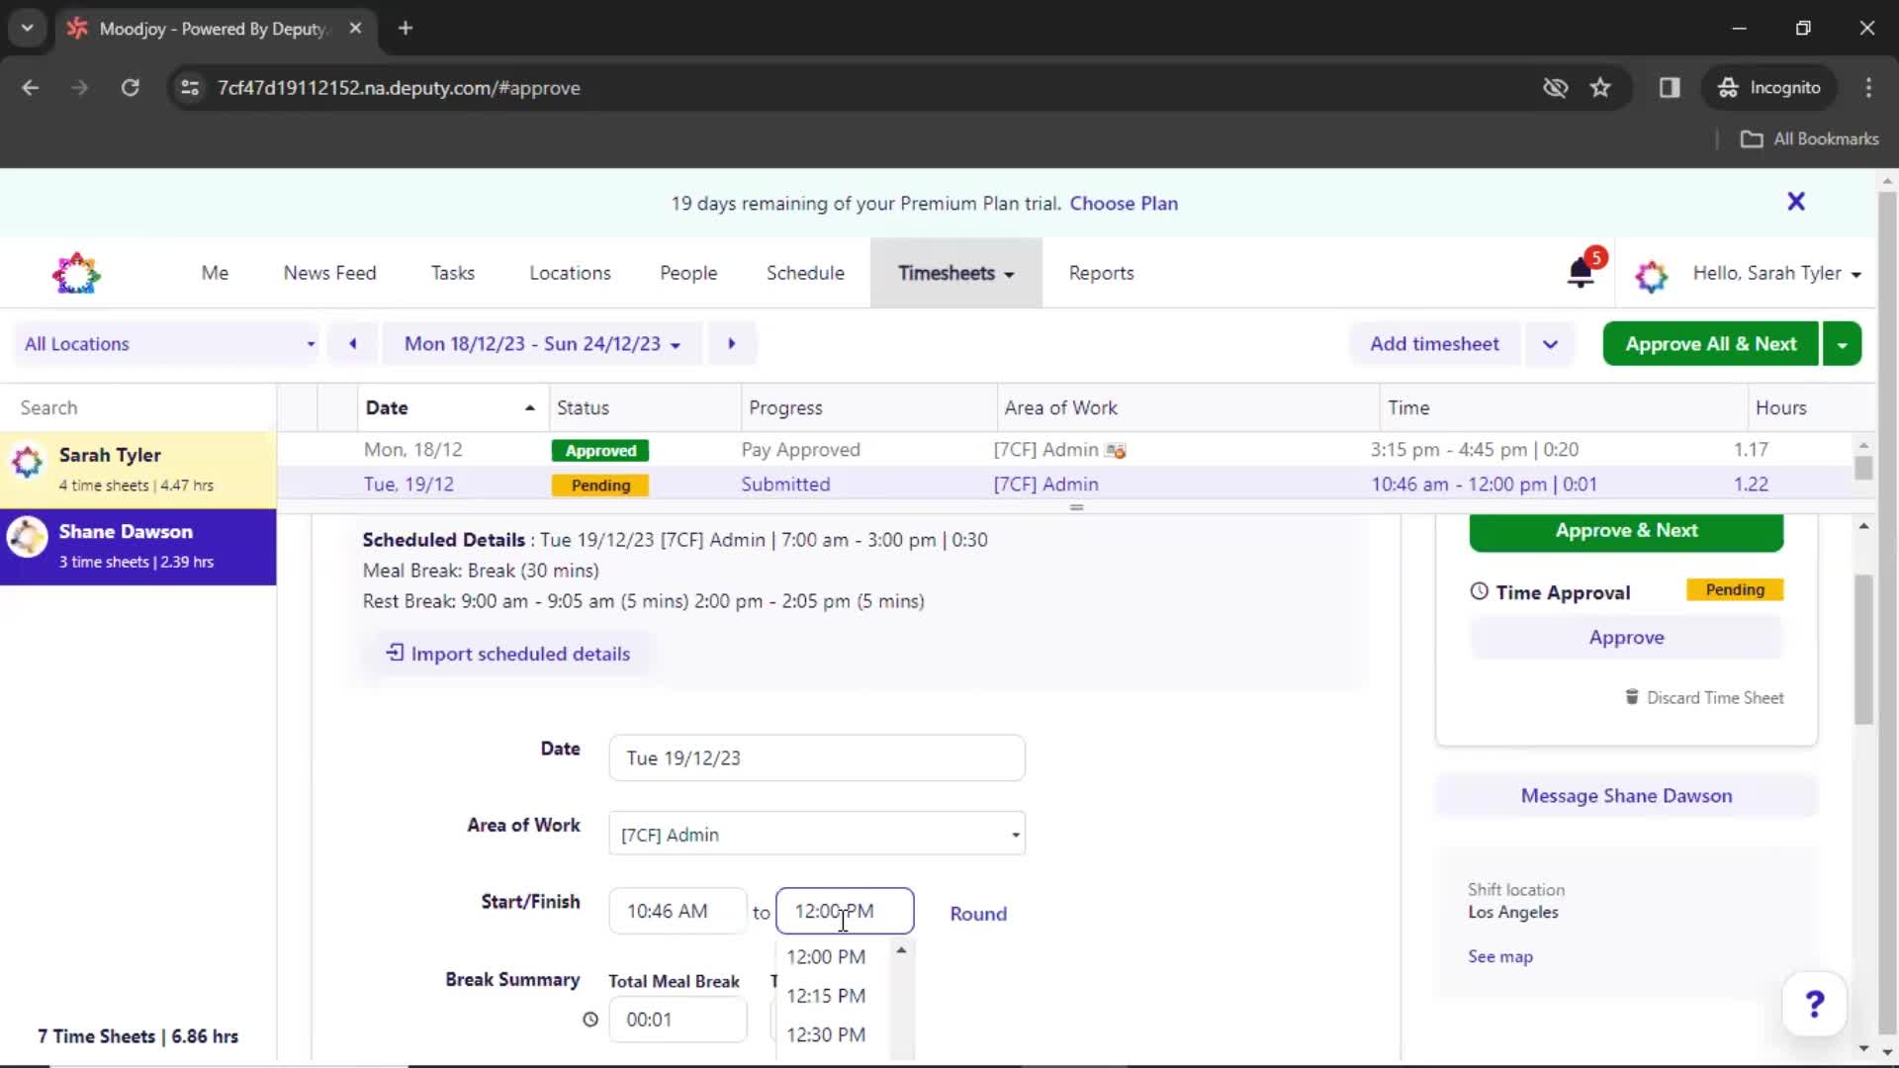
Task: Go to the next week with the arrow
Action: pyautogui.click(x=732, y=344)
